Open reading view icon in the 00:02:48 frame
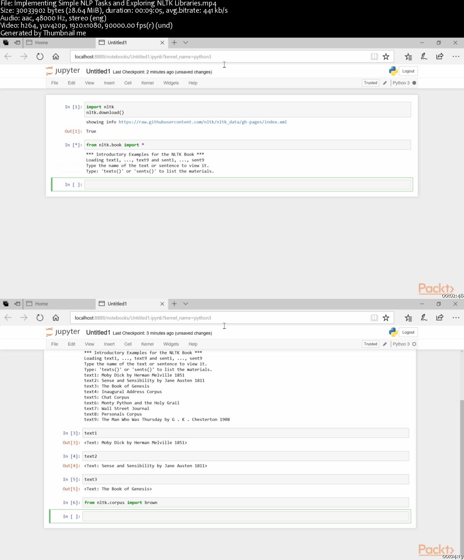 pos(374,57)
